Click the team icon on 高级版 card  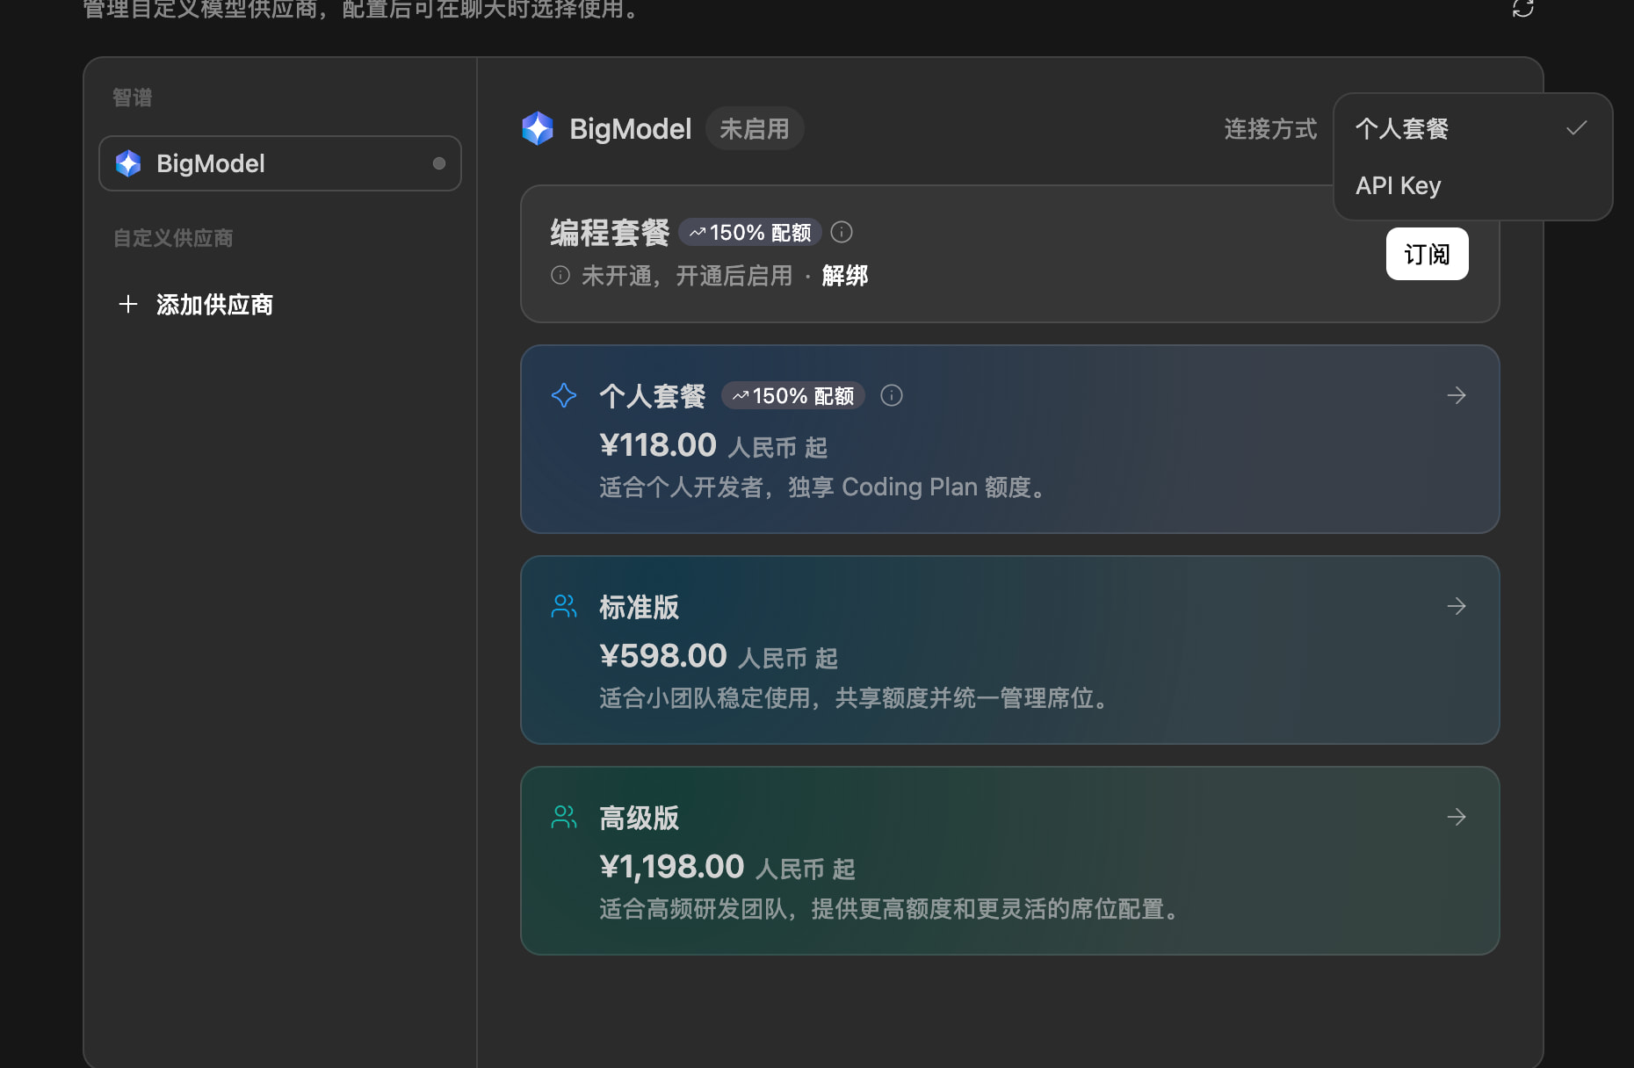[x=564, y=817]
